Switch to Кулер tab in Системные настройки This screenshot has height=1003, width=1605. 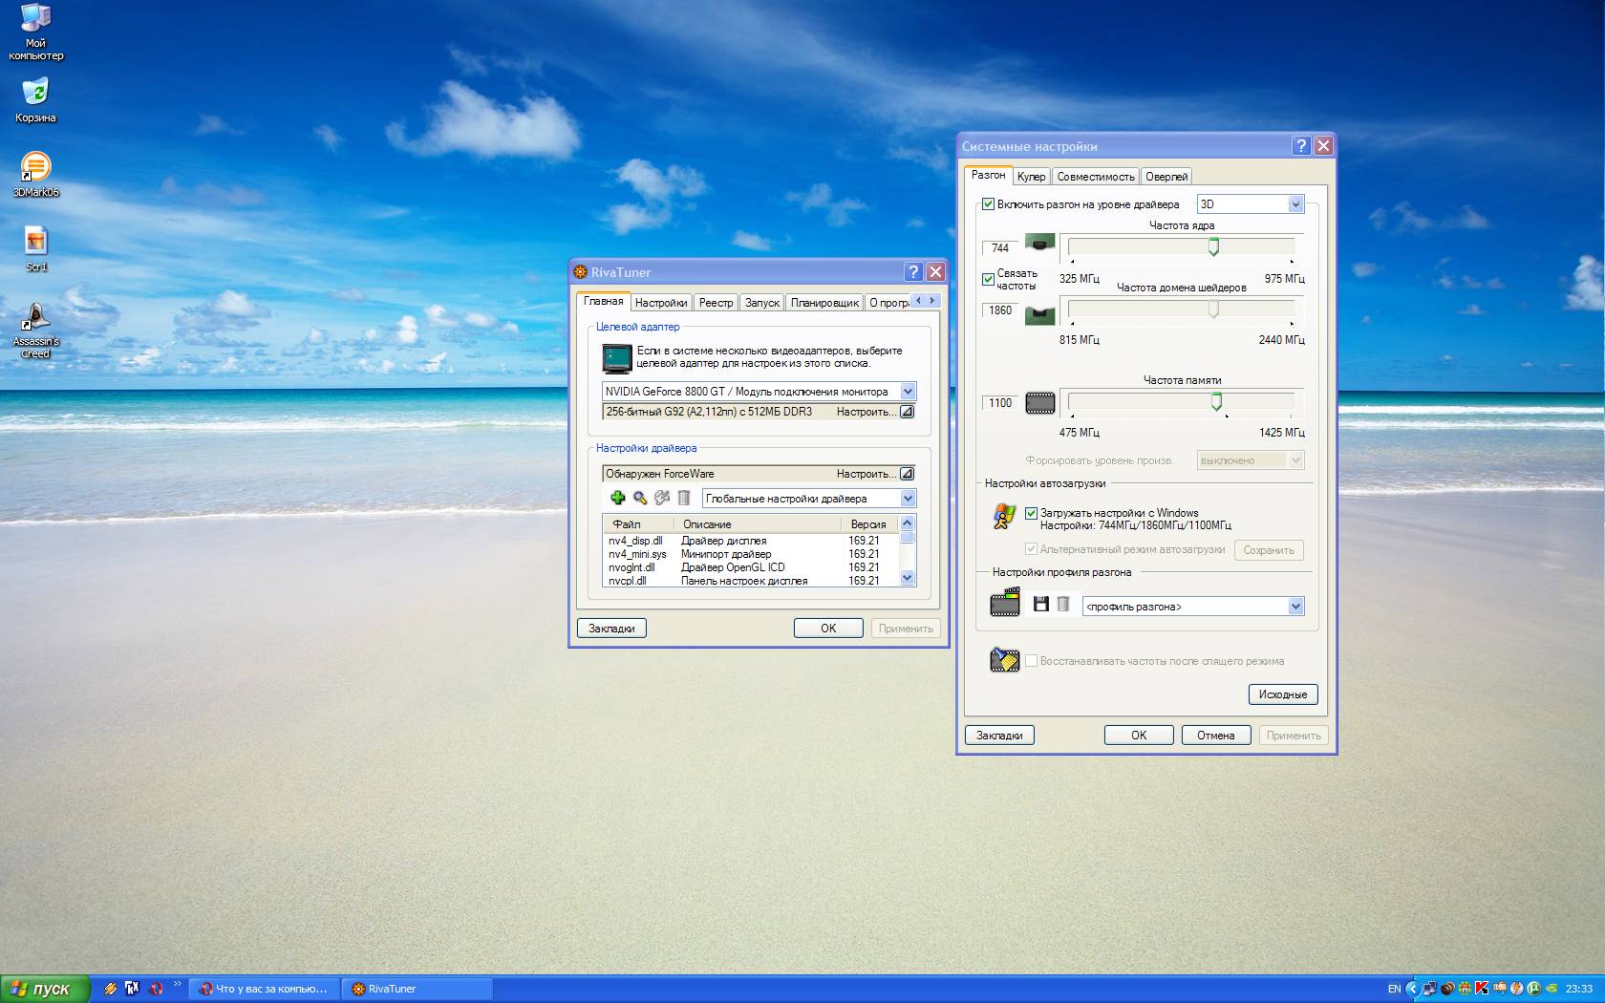tap(1031, 177)
